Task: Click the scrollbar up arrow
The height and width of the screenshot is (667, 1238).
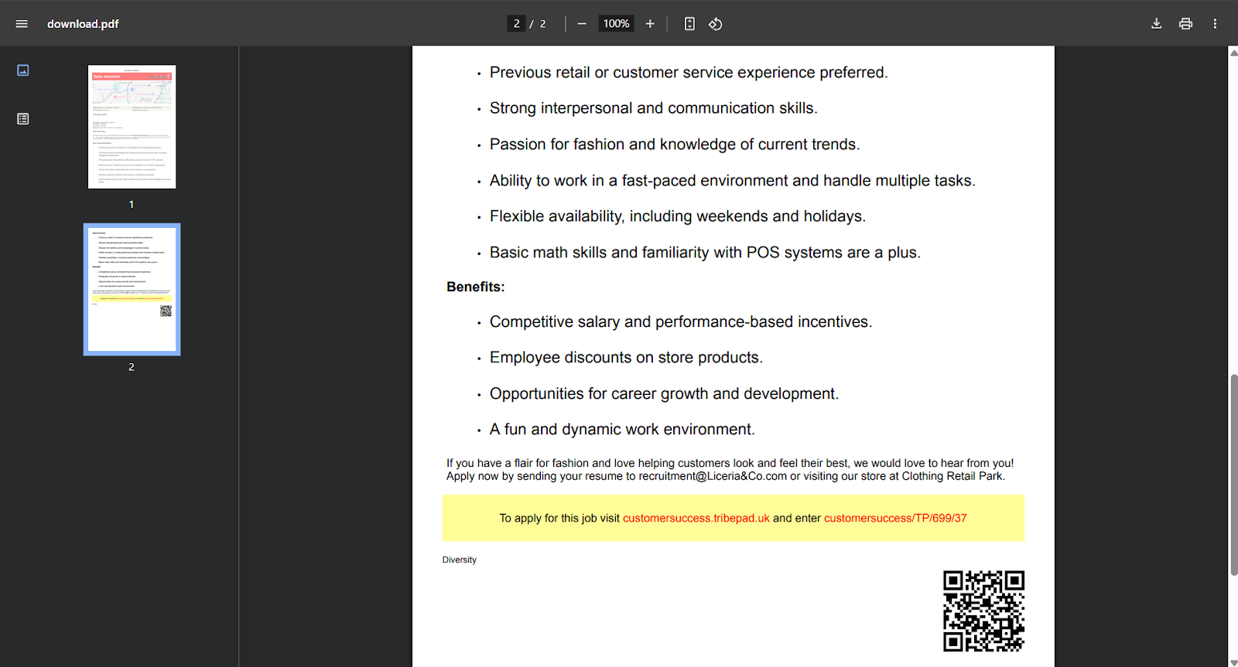Action: click(1233, 53)
